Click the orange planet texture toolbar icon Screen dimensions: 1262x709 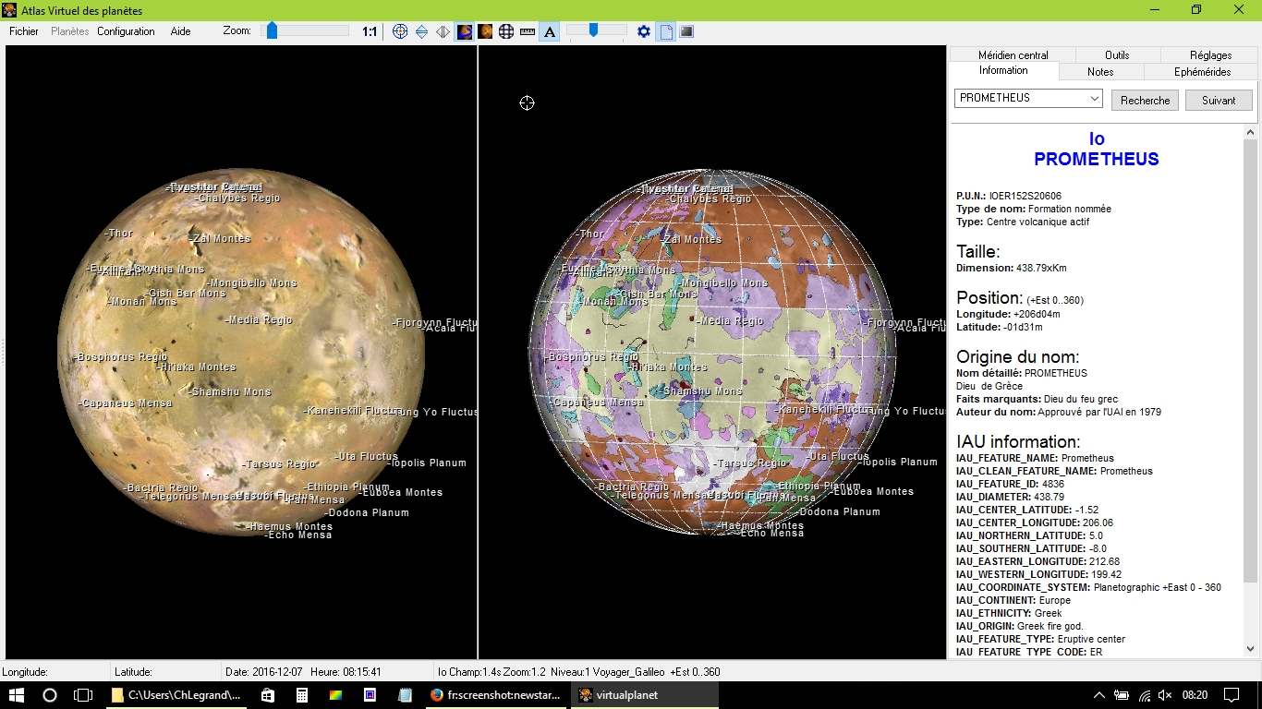point(485,31)
